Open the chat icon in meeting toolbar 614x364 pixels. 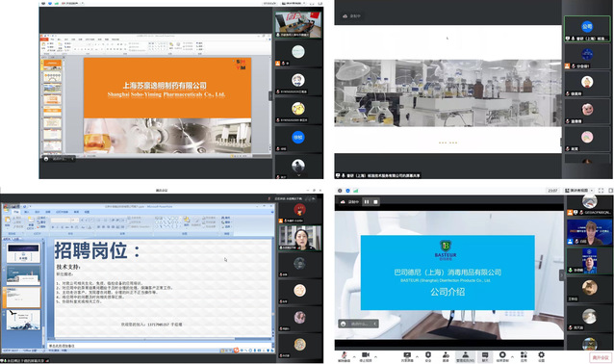pos(485,356)
